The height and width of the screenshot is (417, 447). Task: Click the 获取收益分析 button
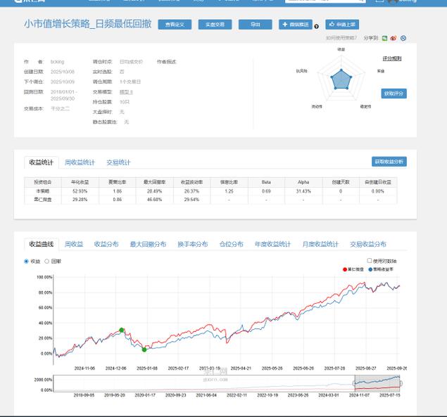(x=389, y=162)
